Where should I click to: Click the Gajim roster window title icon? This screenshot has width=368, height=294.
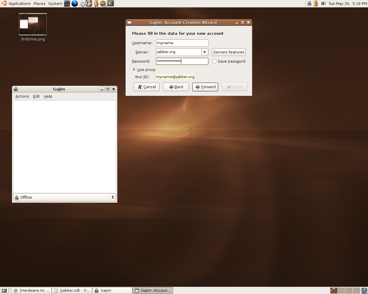pos(16,89)
